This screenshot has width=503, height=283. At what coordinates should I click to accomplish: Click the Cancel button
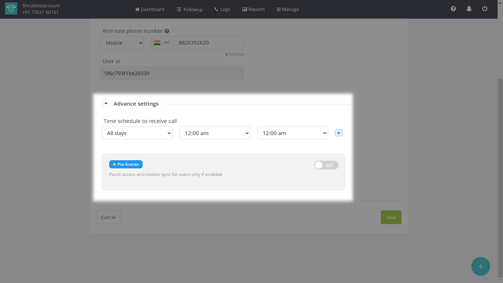108,217
